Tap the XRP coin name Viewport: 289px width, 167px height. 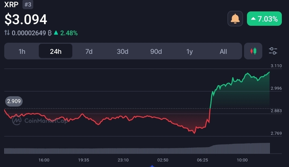coord(11,5)
